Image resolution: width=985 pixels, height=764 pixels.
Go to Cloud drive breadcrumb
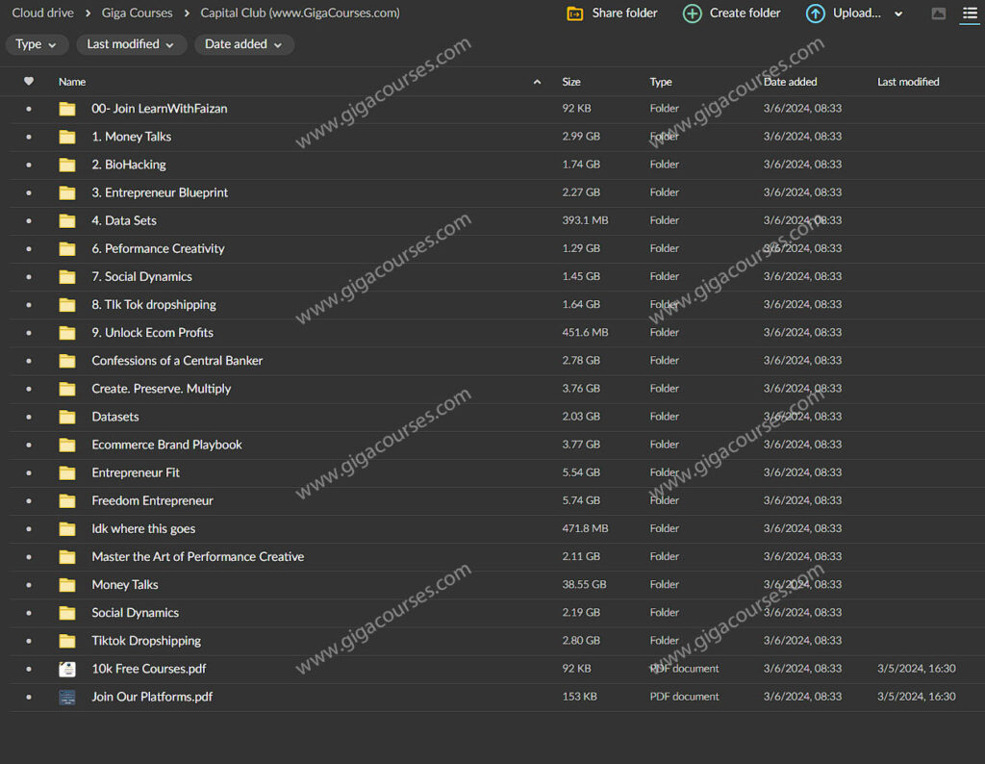tap(42, 13)
